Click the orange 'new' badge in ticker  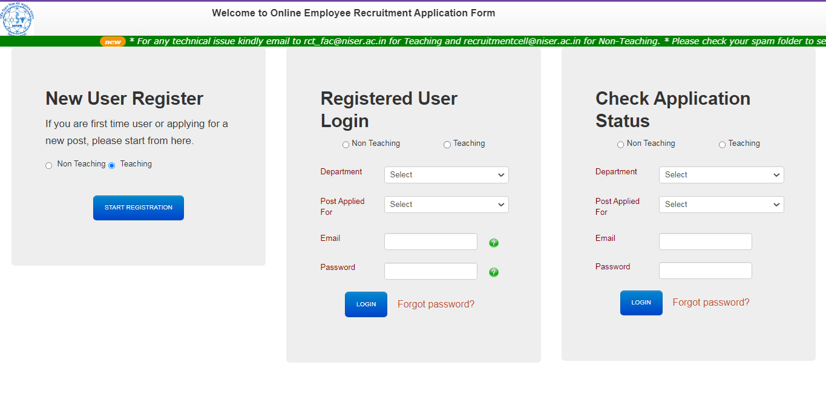click(x=113, y=42)
